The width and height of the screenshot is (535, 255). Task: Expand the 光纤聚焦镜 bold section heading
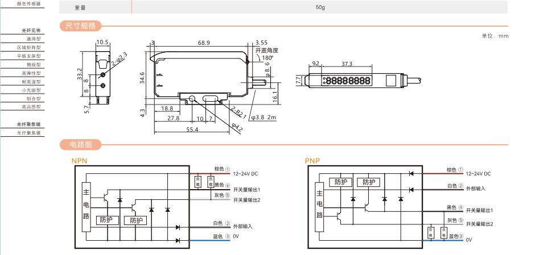pos(28,124)
